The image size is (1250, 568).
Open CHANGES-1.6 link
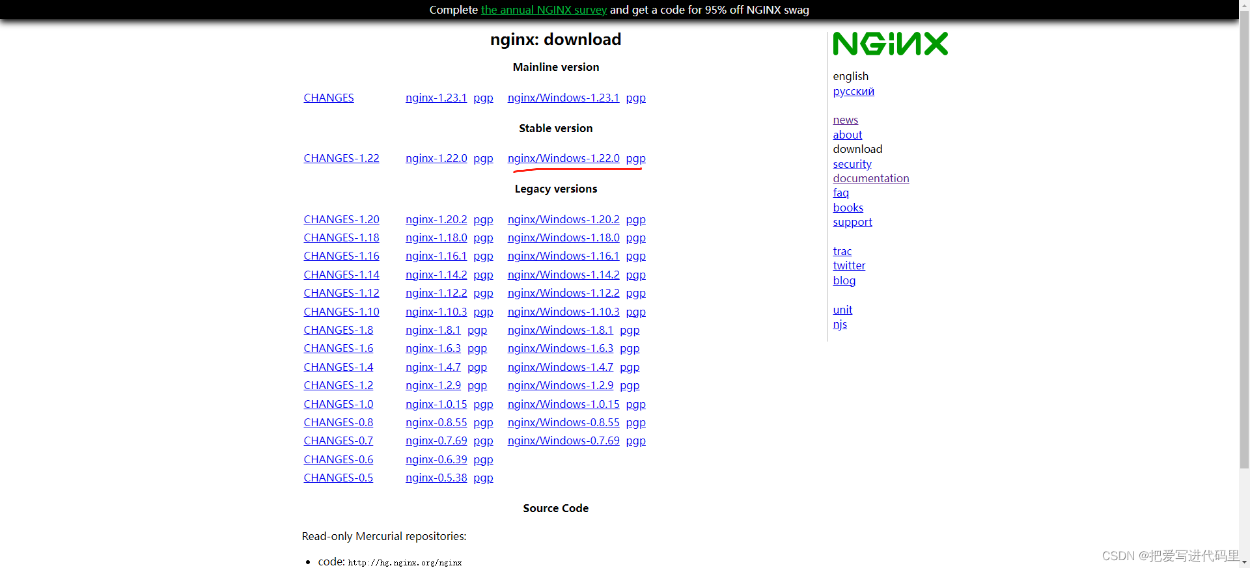pos(339,348)
